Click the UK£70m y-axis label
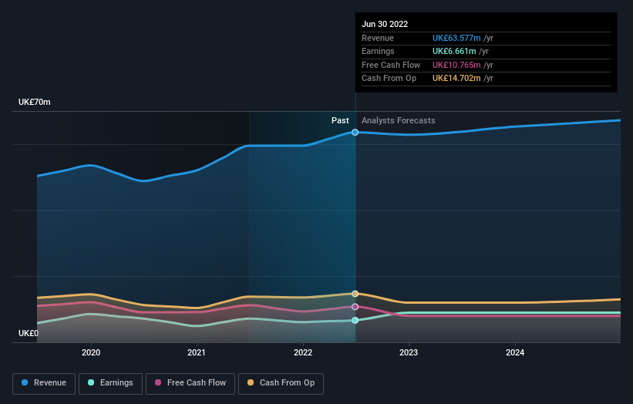 coord(35,102)
